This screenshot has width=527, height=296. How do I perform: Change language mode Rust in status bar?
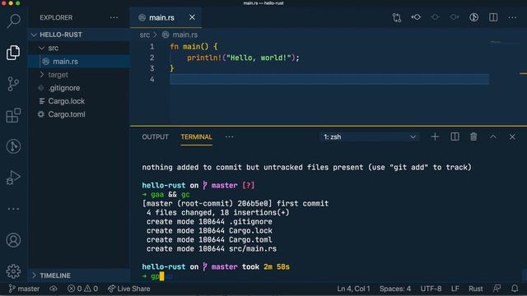[x=476, y=289]
